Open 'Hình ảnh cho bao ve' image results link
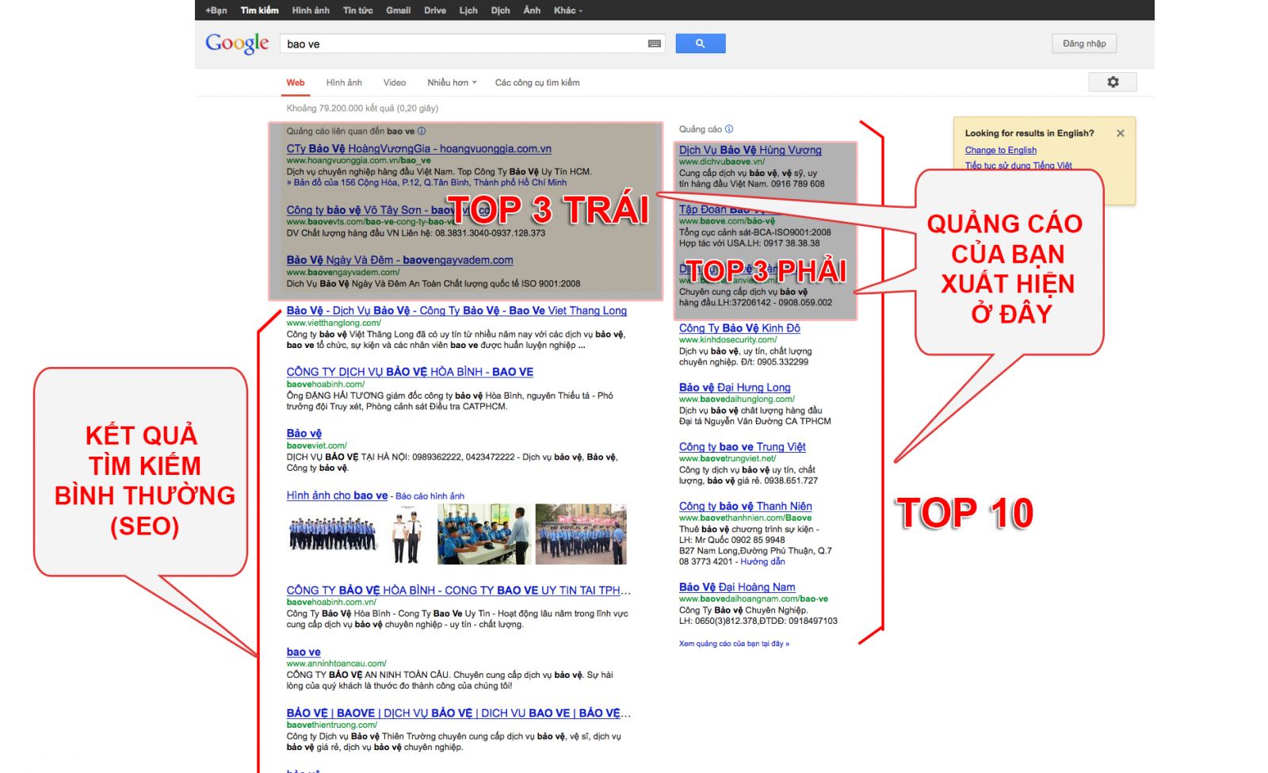 click(337, 496)
